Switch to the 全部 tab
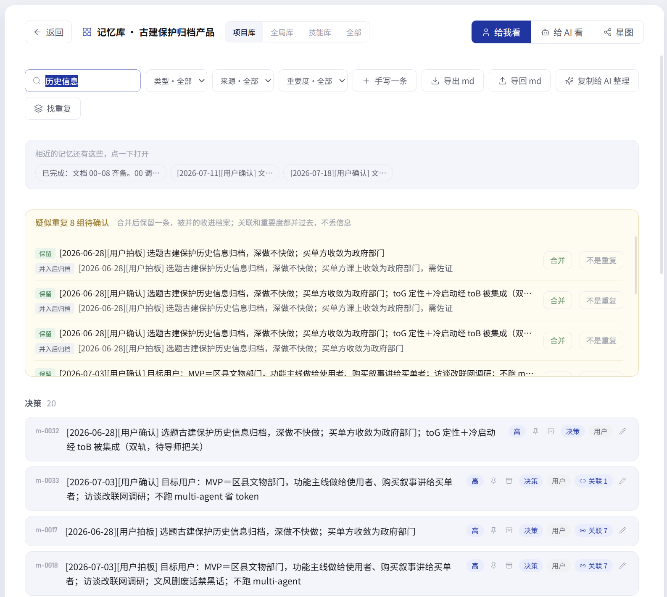 354,32
